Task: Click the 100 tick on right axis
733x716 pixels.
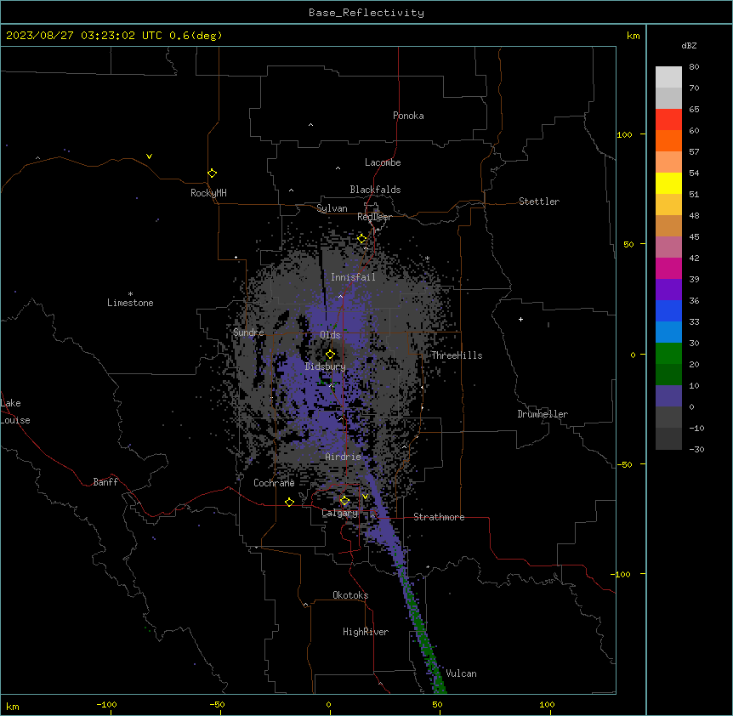Action: pos(624,134)
